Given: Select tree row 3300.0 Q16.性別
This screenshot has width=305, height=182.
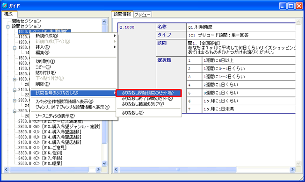Looking at the screenshot, I should point(40,153).
